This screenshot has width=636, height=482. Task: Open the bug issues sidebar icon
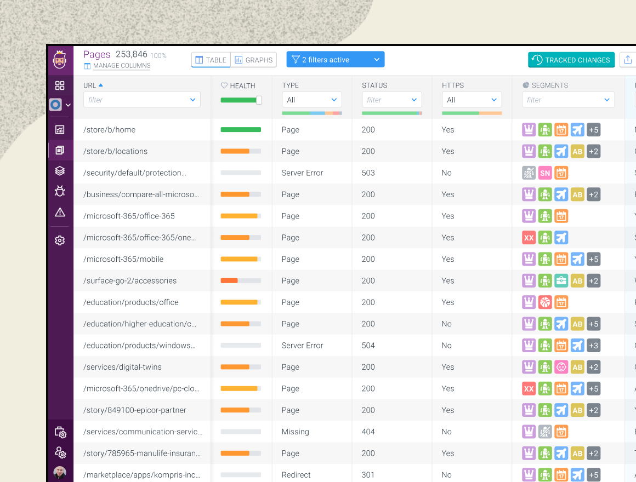coord(60,191)
